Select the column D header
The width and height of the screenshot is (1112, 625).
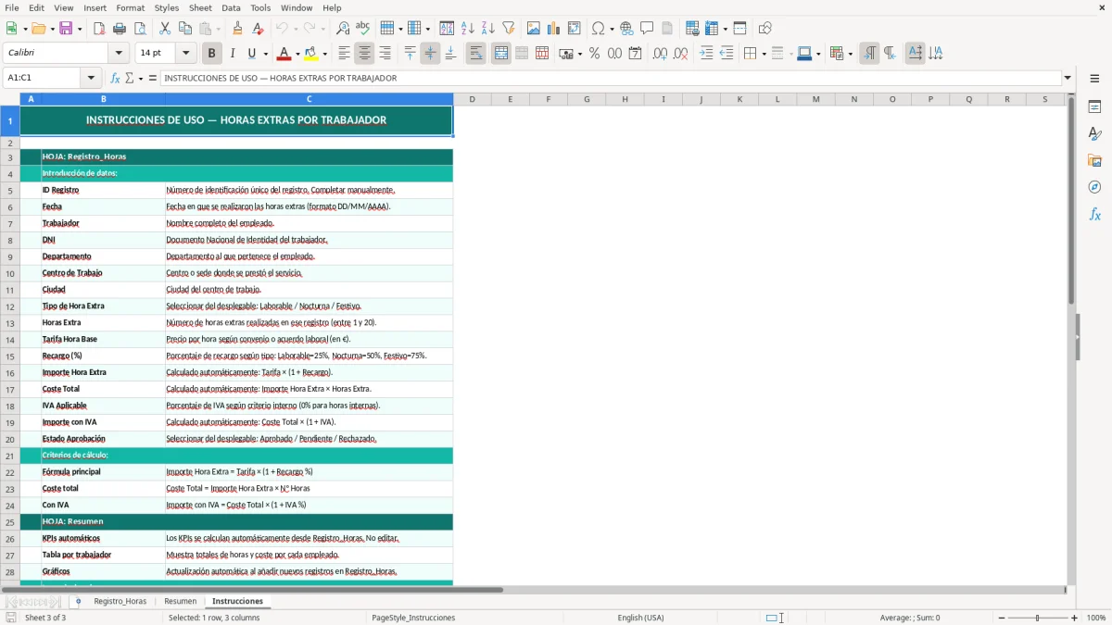pos(472,99)
